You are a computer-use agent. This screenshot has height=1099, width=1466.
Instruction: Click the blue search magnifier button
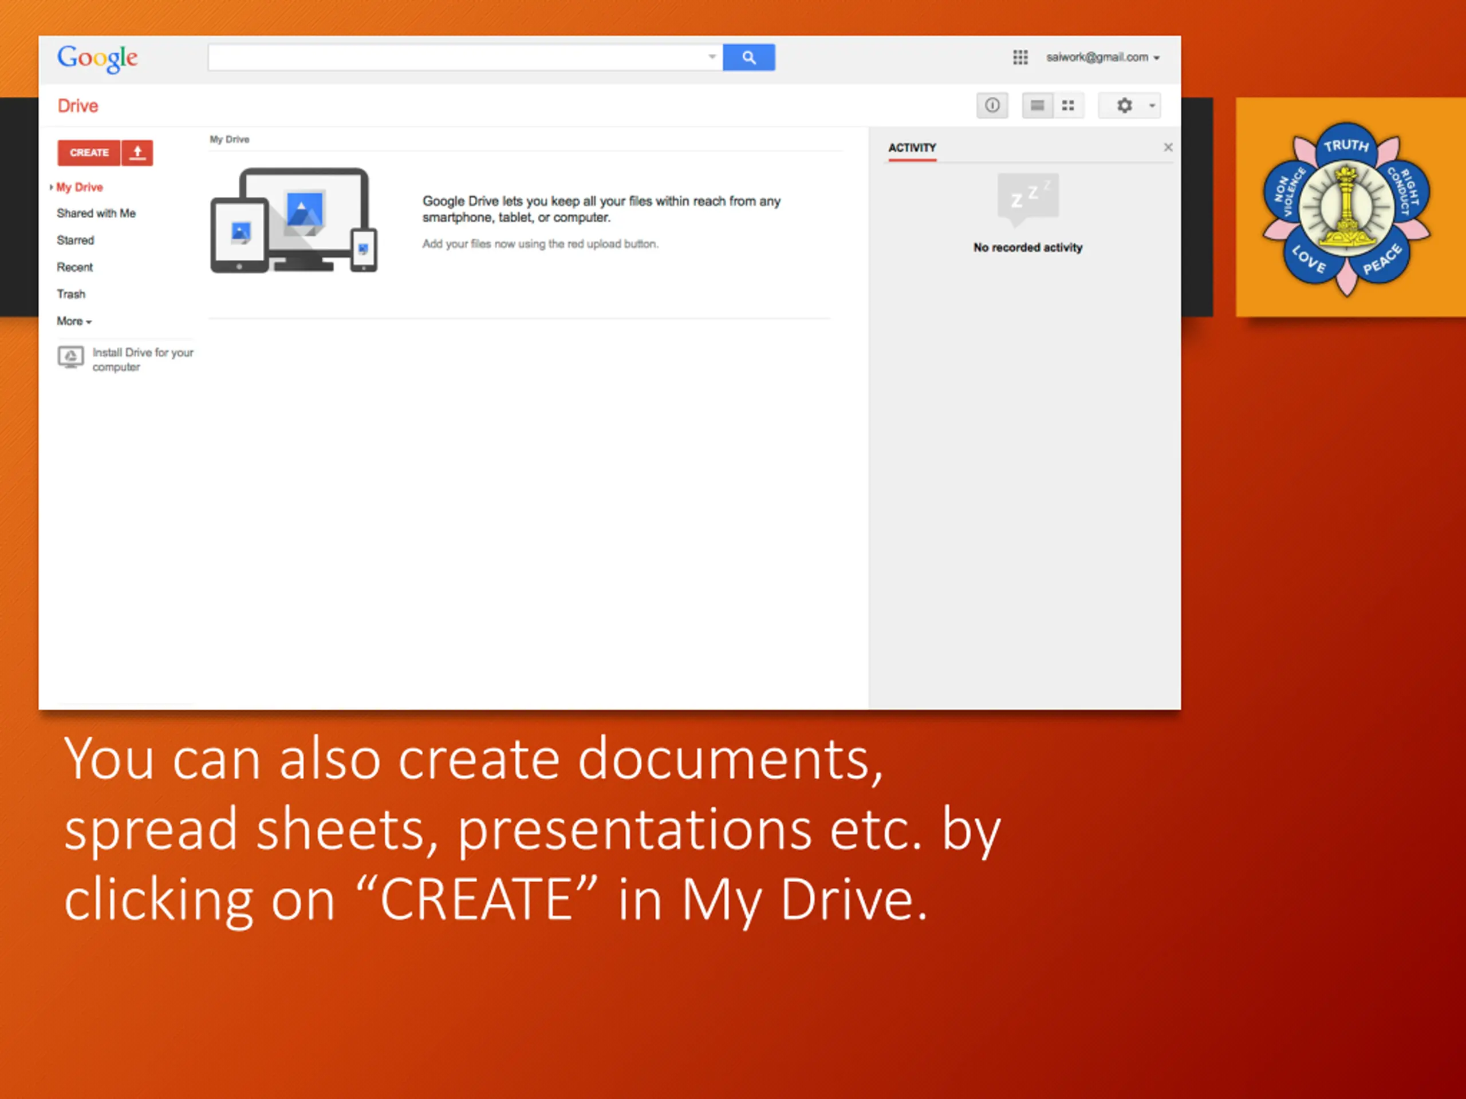tap(748, 58)
